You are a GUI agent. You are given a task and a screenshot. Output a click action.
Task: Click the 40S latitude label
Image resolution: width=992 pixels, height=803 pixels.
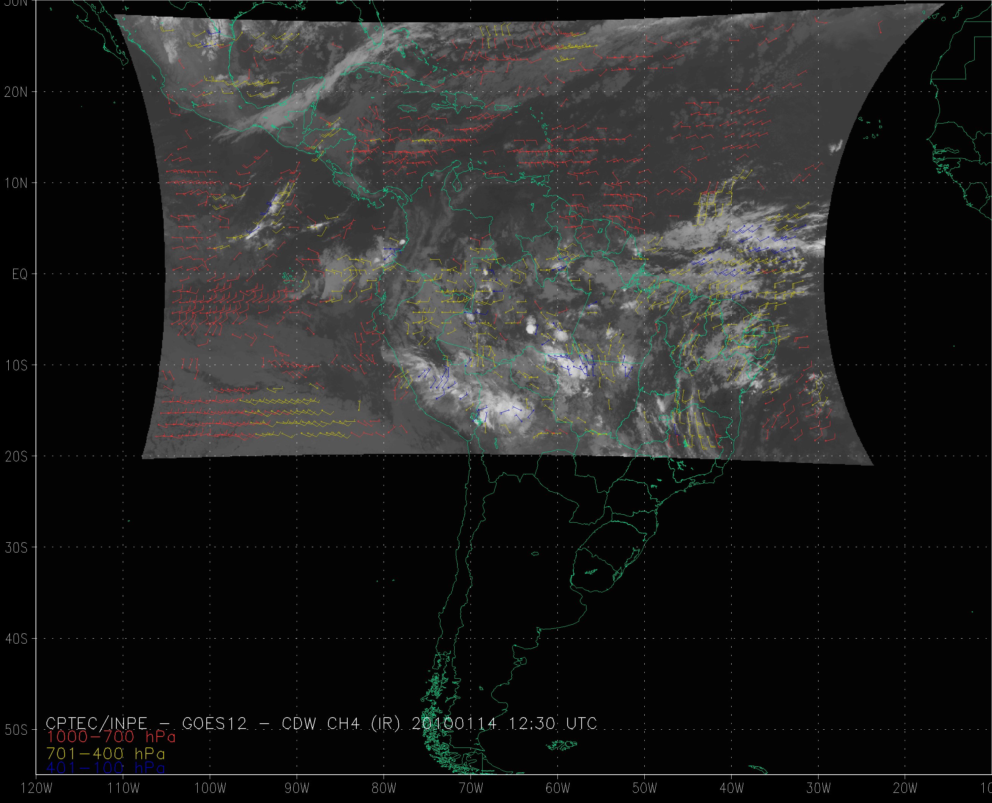16,639
